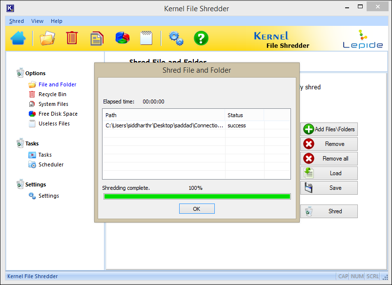Click the CAP indicator in status bar
392x285 pixels.
click(343, 276)
